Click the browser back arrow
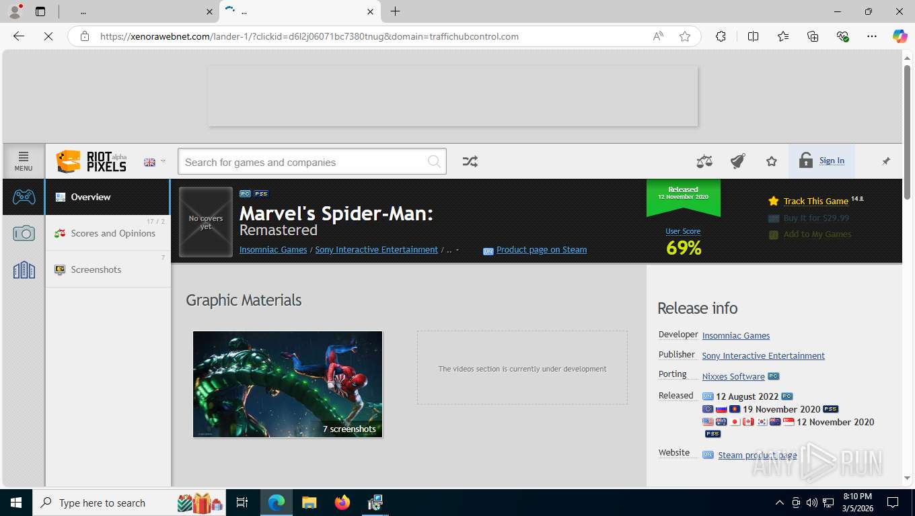Screen dimensions: 915x516 tap(19, 36)
